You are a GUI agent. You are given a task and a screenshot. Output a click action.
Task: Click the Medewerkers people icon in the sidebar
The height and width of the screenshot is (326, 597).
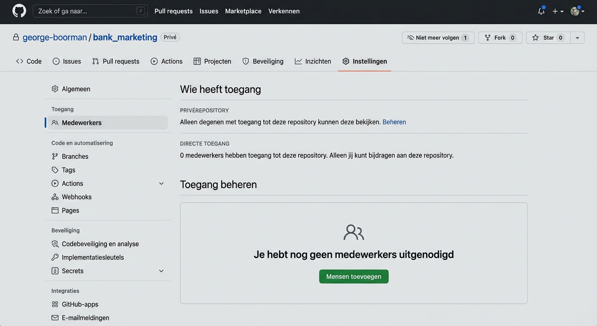pos(55,123)
